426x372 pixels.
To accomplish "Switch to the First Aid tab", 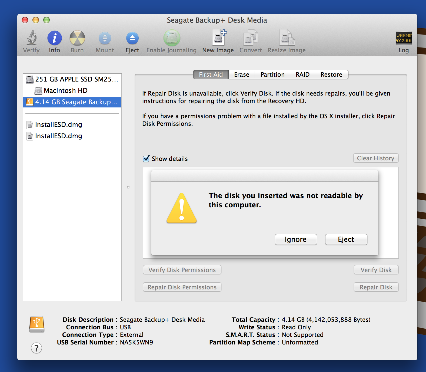I will 211,75.
